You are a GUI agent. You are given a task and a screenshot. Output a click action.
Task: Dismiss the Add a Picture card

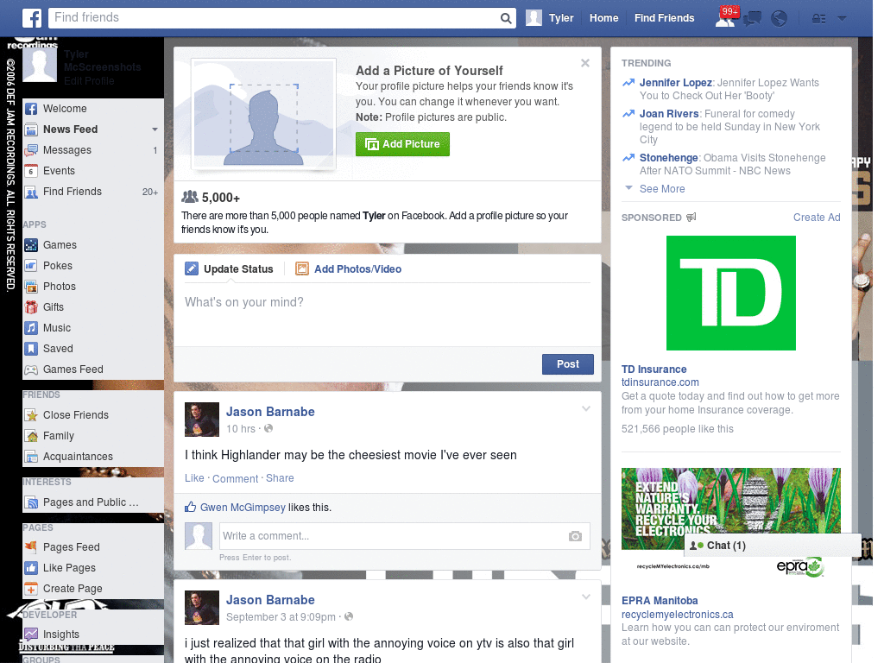pos(585,63)
